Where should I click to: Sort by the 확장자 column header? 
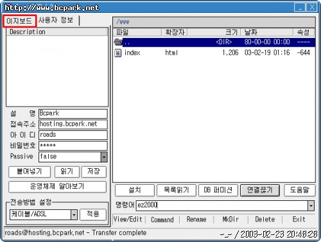click(175, 33)
